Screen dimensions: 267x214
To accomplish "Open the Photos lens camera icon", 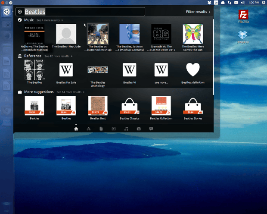I will [x=139, y=129].
